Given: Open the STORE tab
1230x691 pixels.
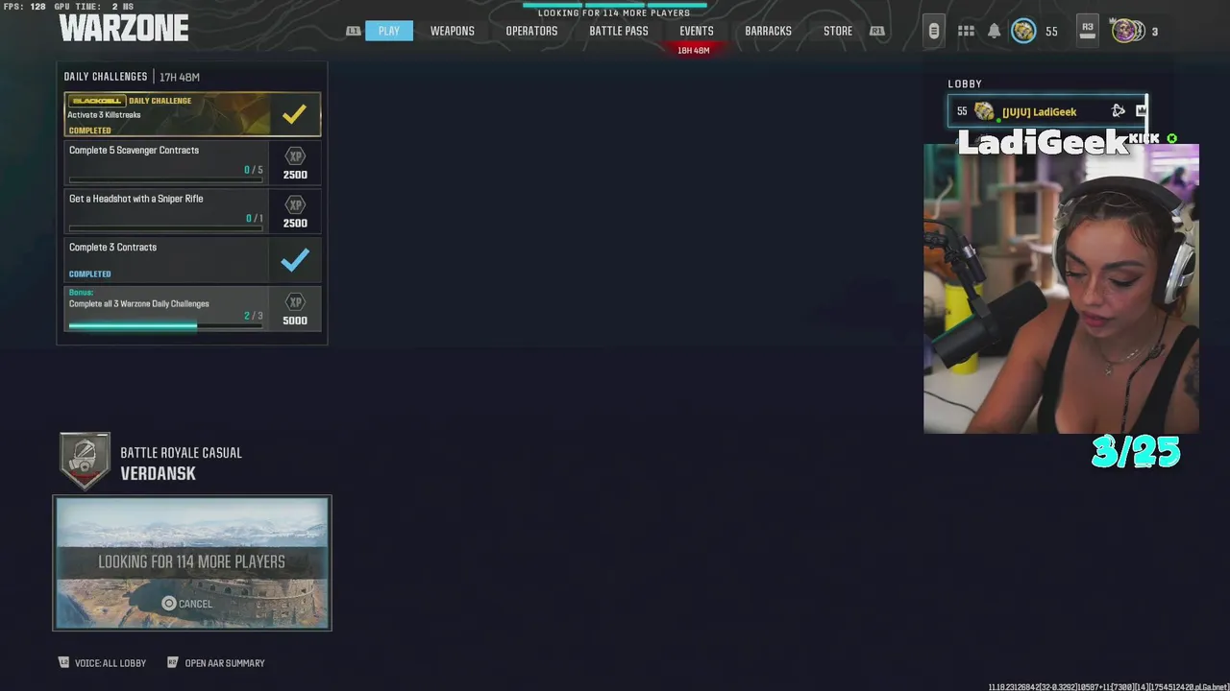Looking at the screenshot, I should pos(837,31).
